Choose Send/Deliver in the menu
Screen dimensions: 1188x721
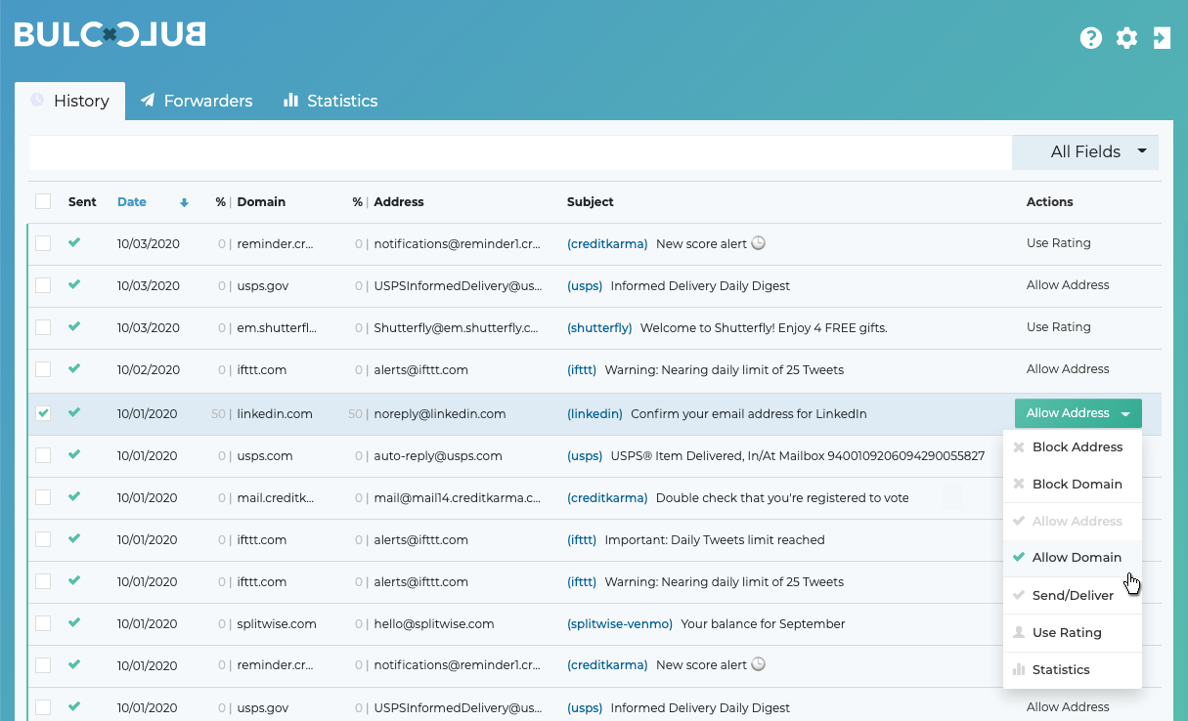click(1072, 595)
